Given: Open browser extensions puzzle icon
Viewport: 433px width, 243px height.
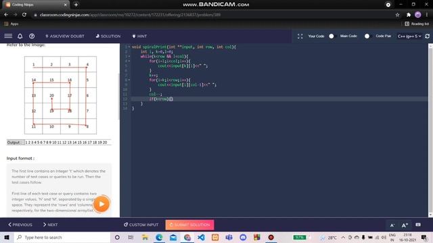Looking at the screenshot, I should tap(408, 15).
